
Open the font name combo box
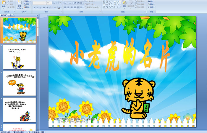(x=39, y=3)
